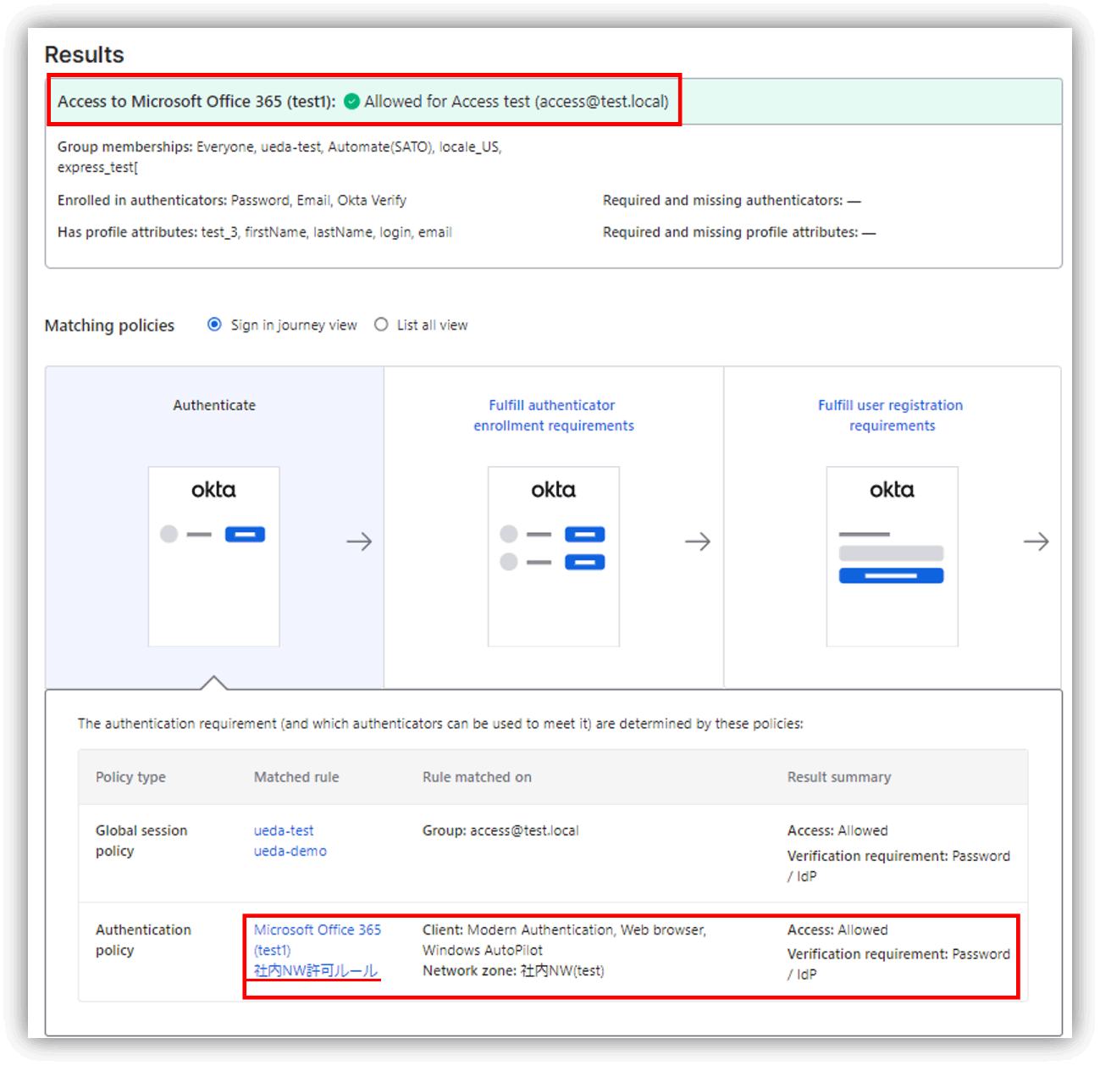Screen dimensions: 1100x1066
Task: Click Network zone: 社内NW(test) text
Action: point(513,970)
